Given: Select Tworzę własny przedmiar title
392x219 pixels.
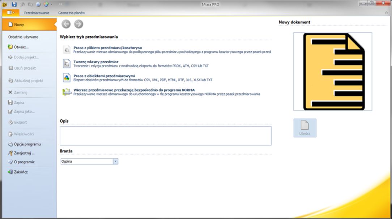Looking at the screenshot, I should 96,62.
